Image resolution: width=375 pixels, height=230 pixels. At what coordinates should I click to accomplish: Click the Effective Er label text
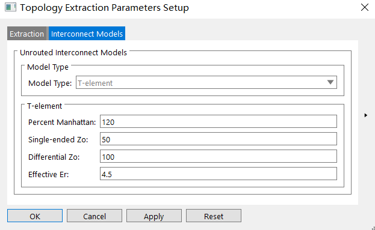(x=49, y=174)
